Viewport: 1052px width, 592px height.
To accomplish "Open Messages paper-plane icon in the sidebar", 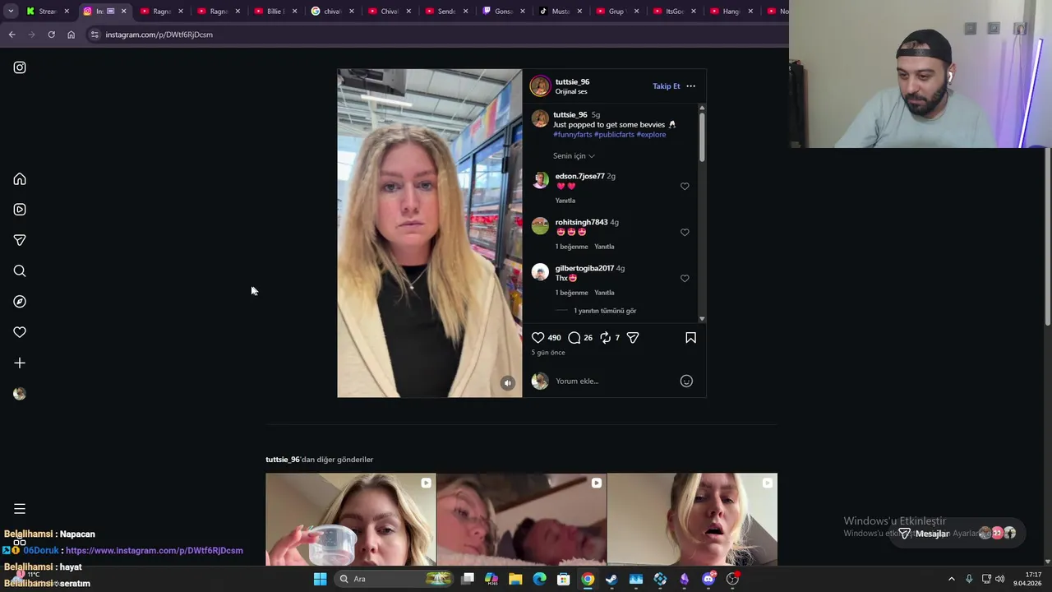I will pos(20,240).
